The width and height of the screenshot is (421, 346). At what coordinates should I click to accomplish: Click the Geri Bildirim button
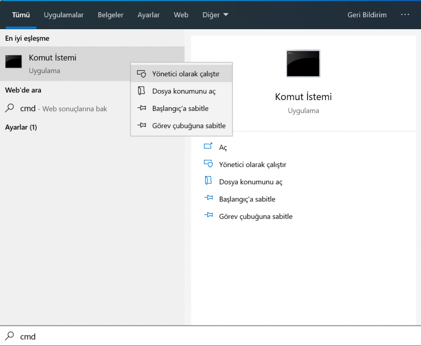367,15
